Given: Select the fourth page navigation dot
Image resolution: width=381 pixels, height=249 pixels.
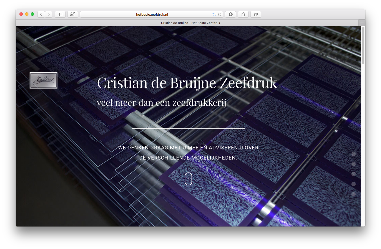Looking at the screenshot, I should tap(353, 184).
